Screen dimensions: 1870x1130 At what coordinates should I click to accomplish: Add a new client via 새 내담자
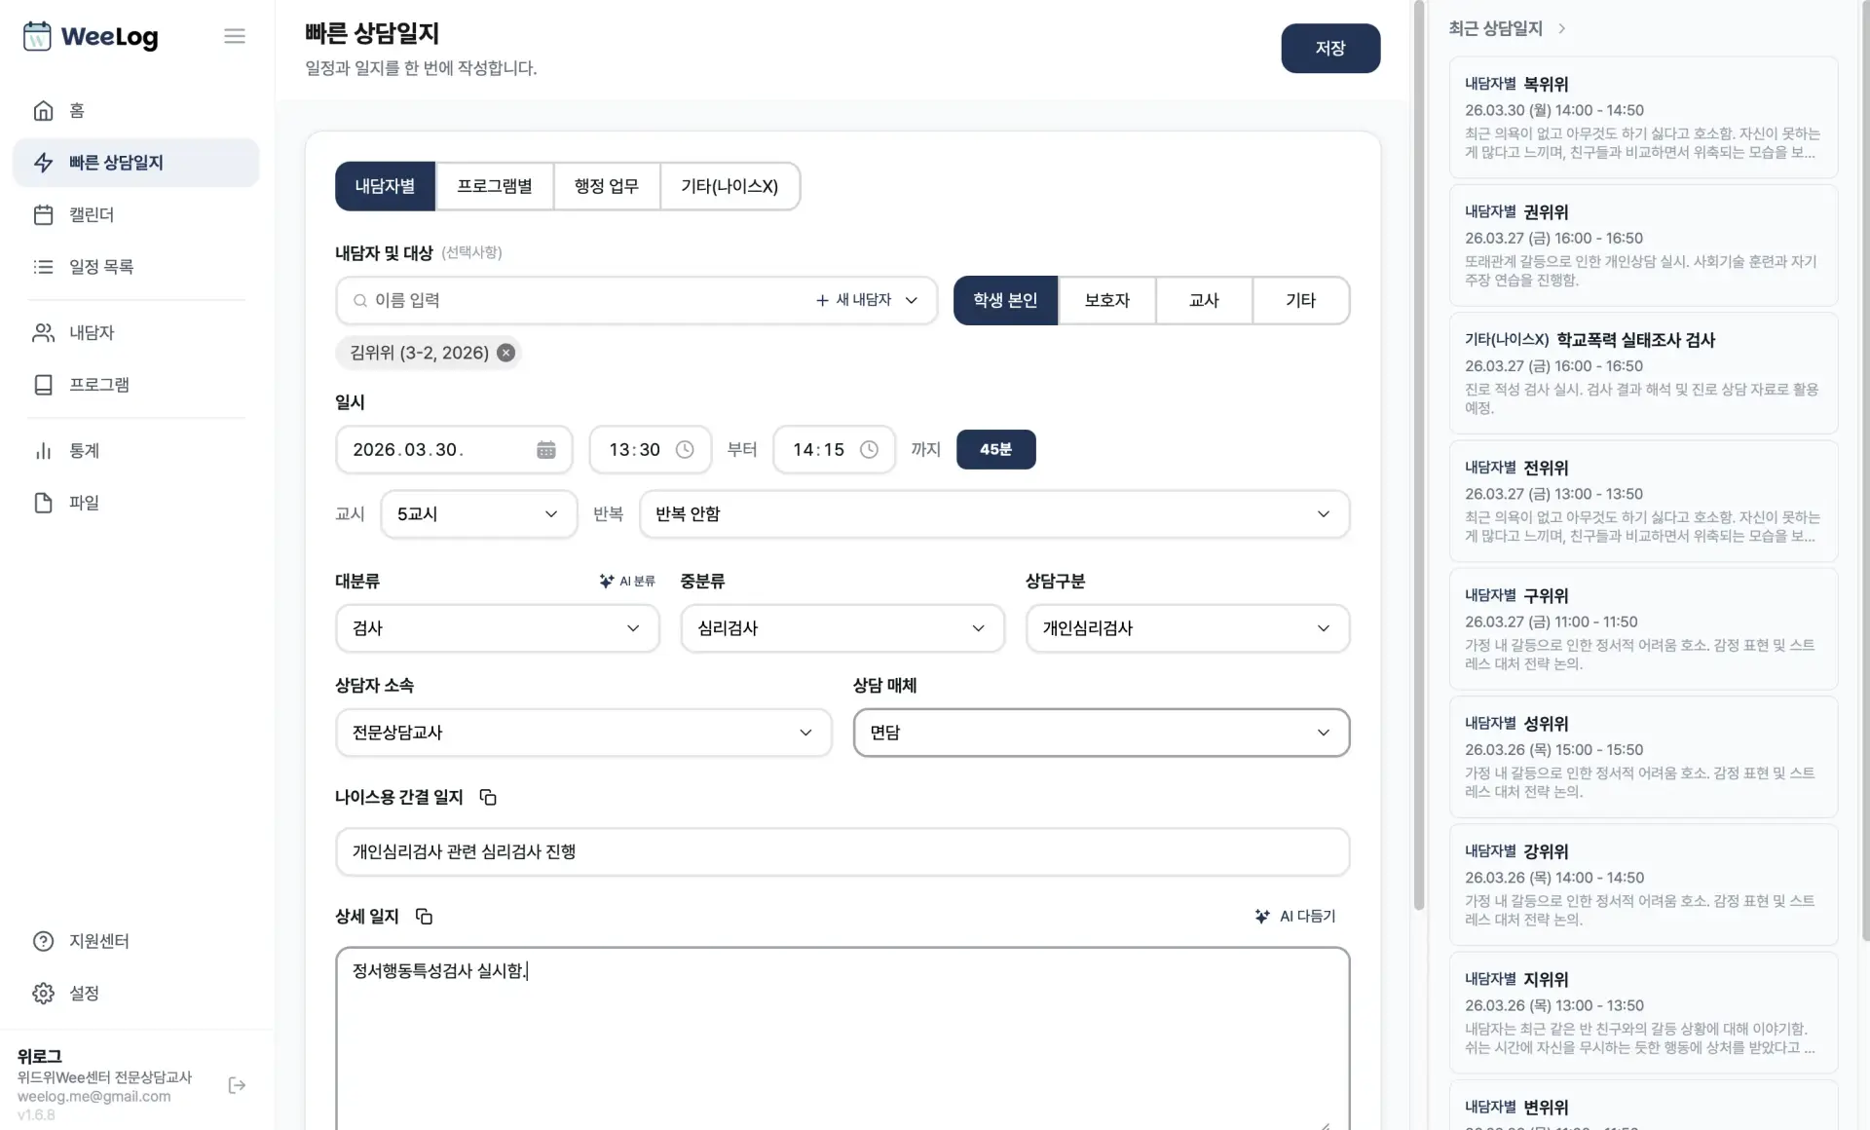[856, 300]
